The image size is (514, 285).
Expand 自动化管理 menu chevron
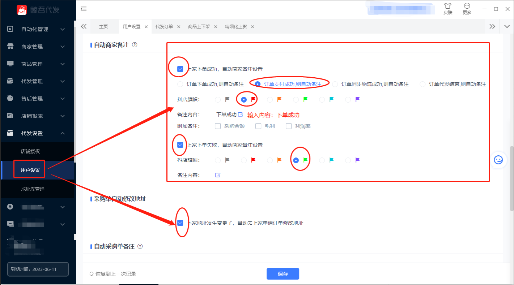[63, 29]
